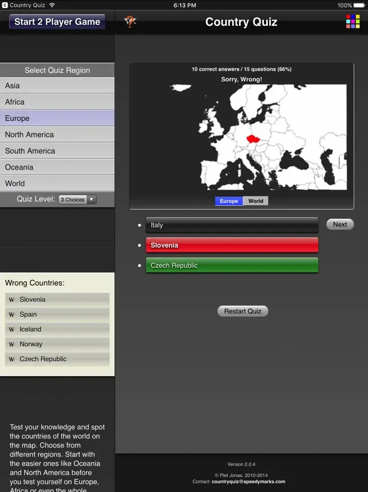This screenshot has width=368, height=492.
Task: Restart the quiz
Action: 243,311
